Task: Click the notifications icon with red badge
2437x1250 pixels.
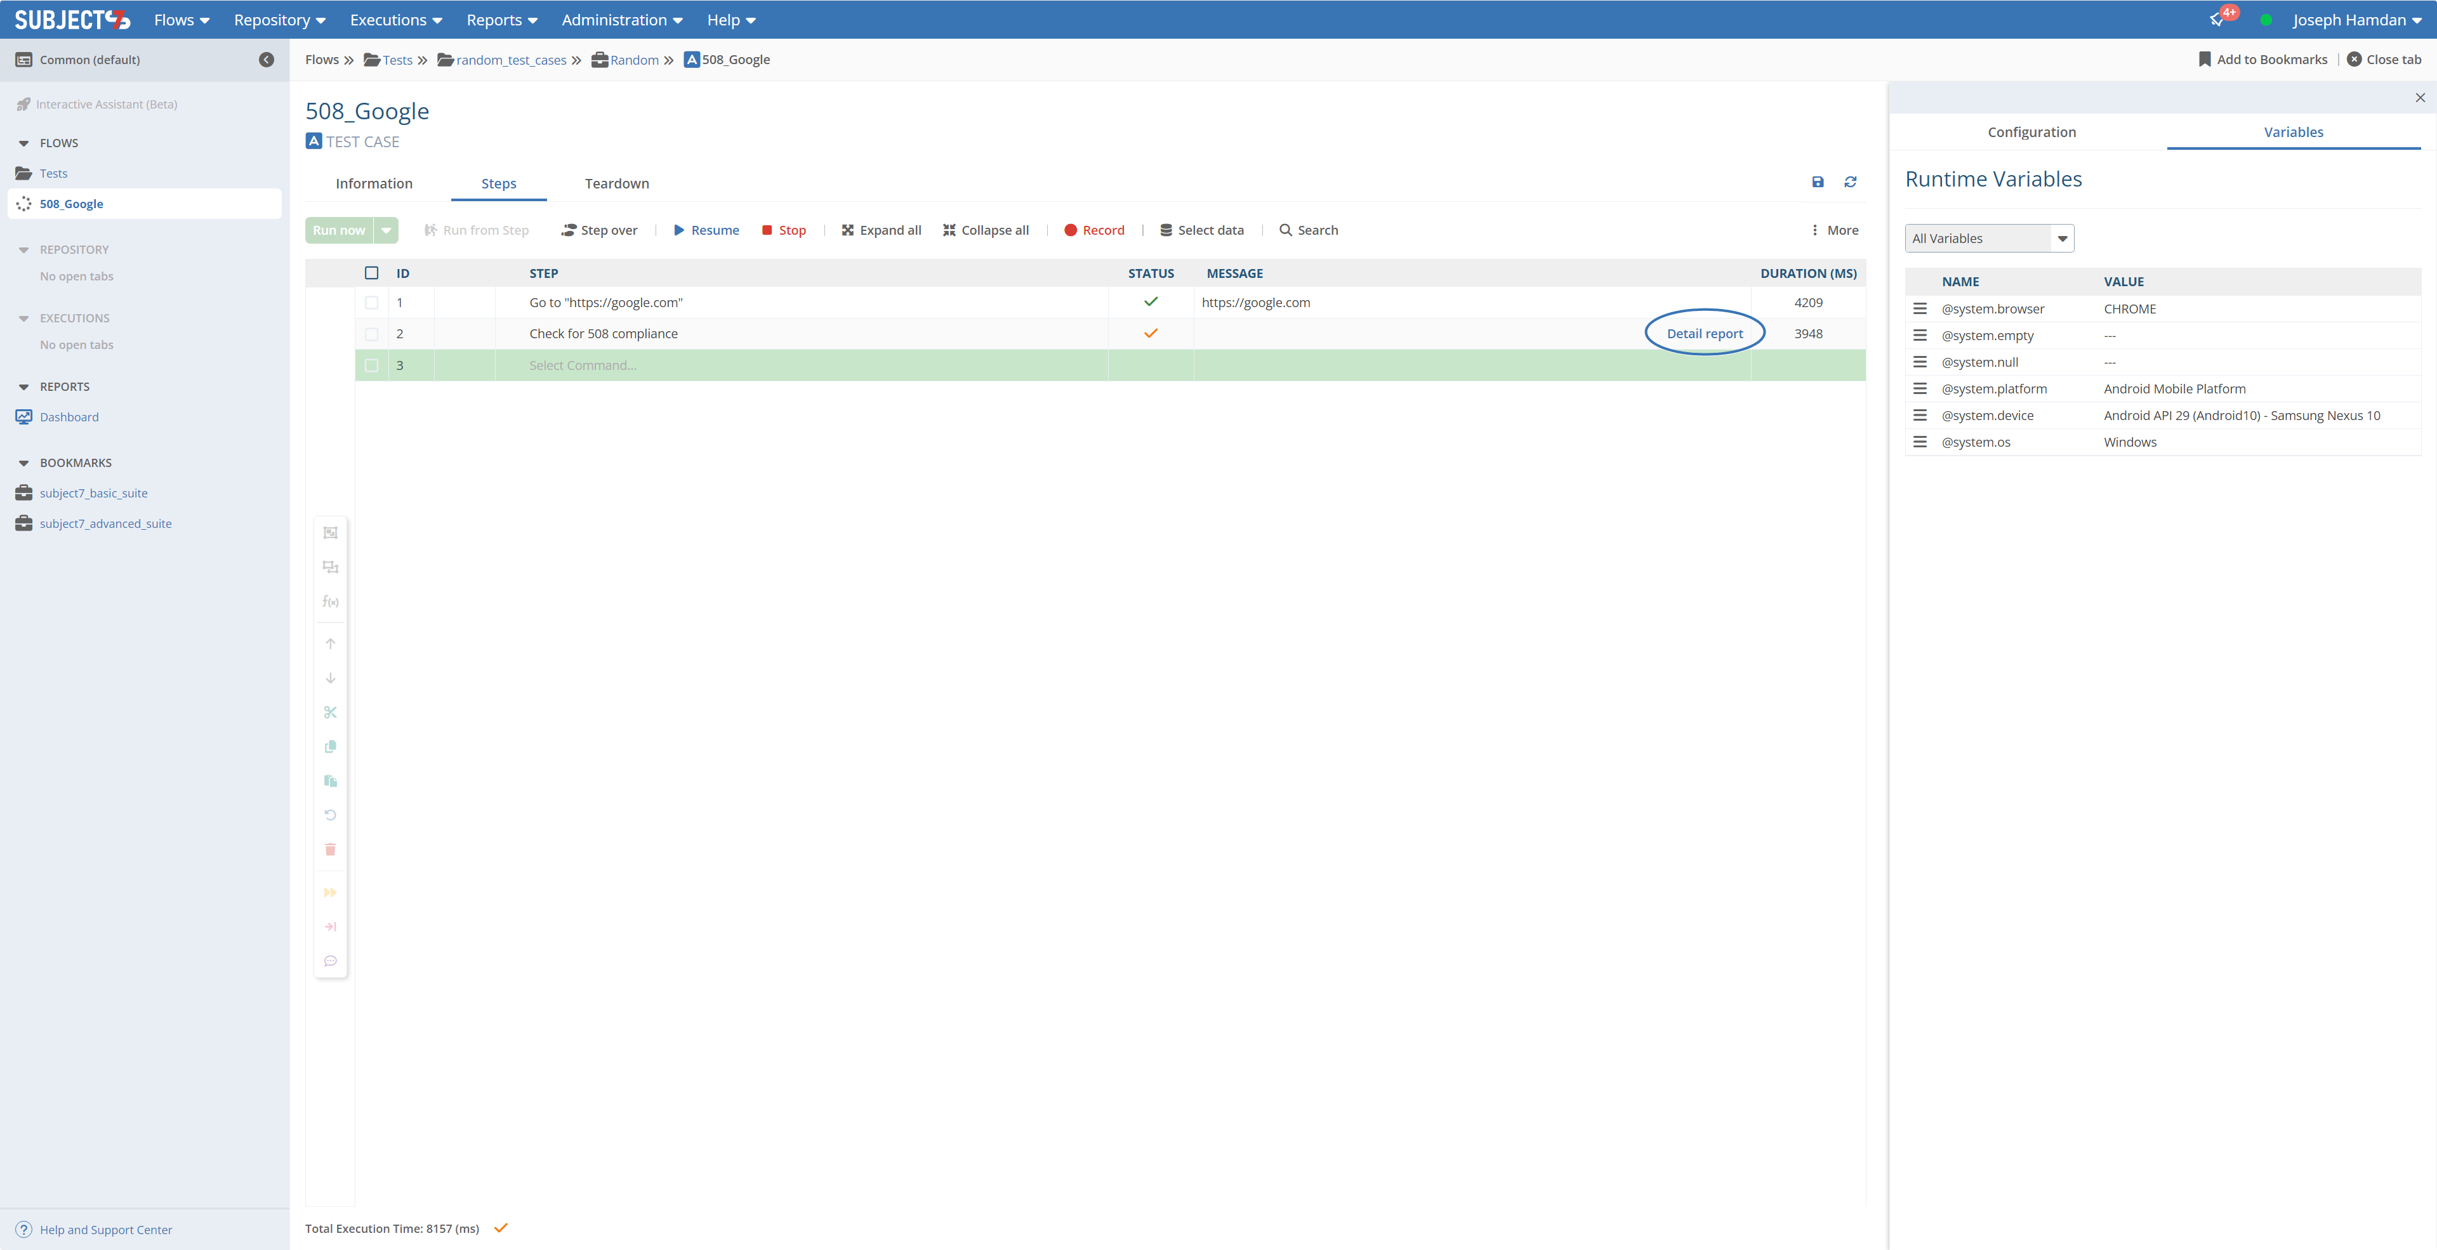Action: pyautogui.click(x=2217, y=20)
